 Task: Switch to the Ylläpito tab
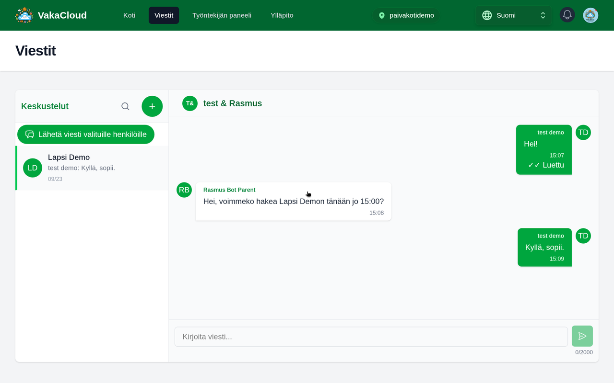pyautogui.click(x=282, y=15)
